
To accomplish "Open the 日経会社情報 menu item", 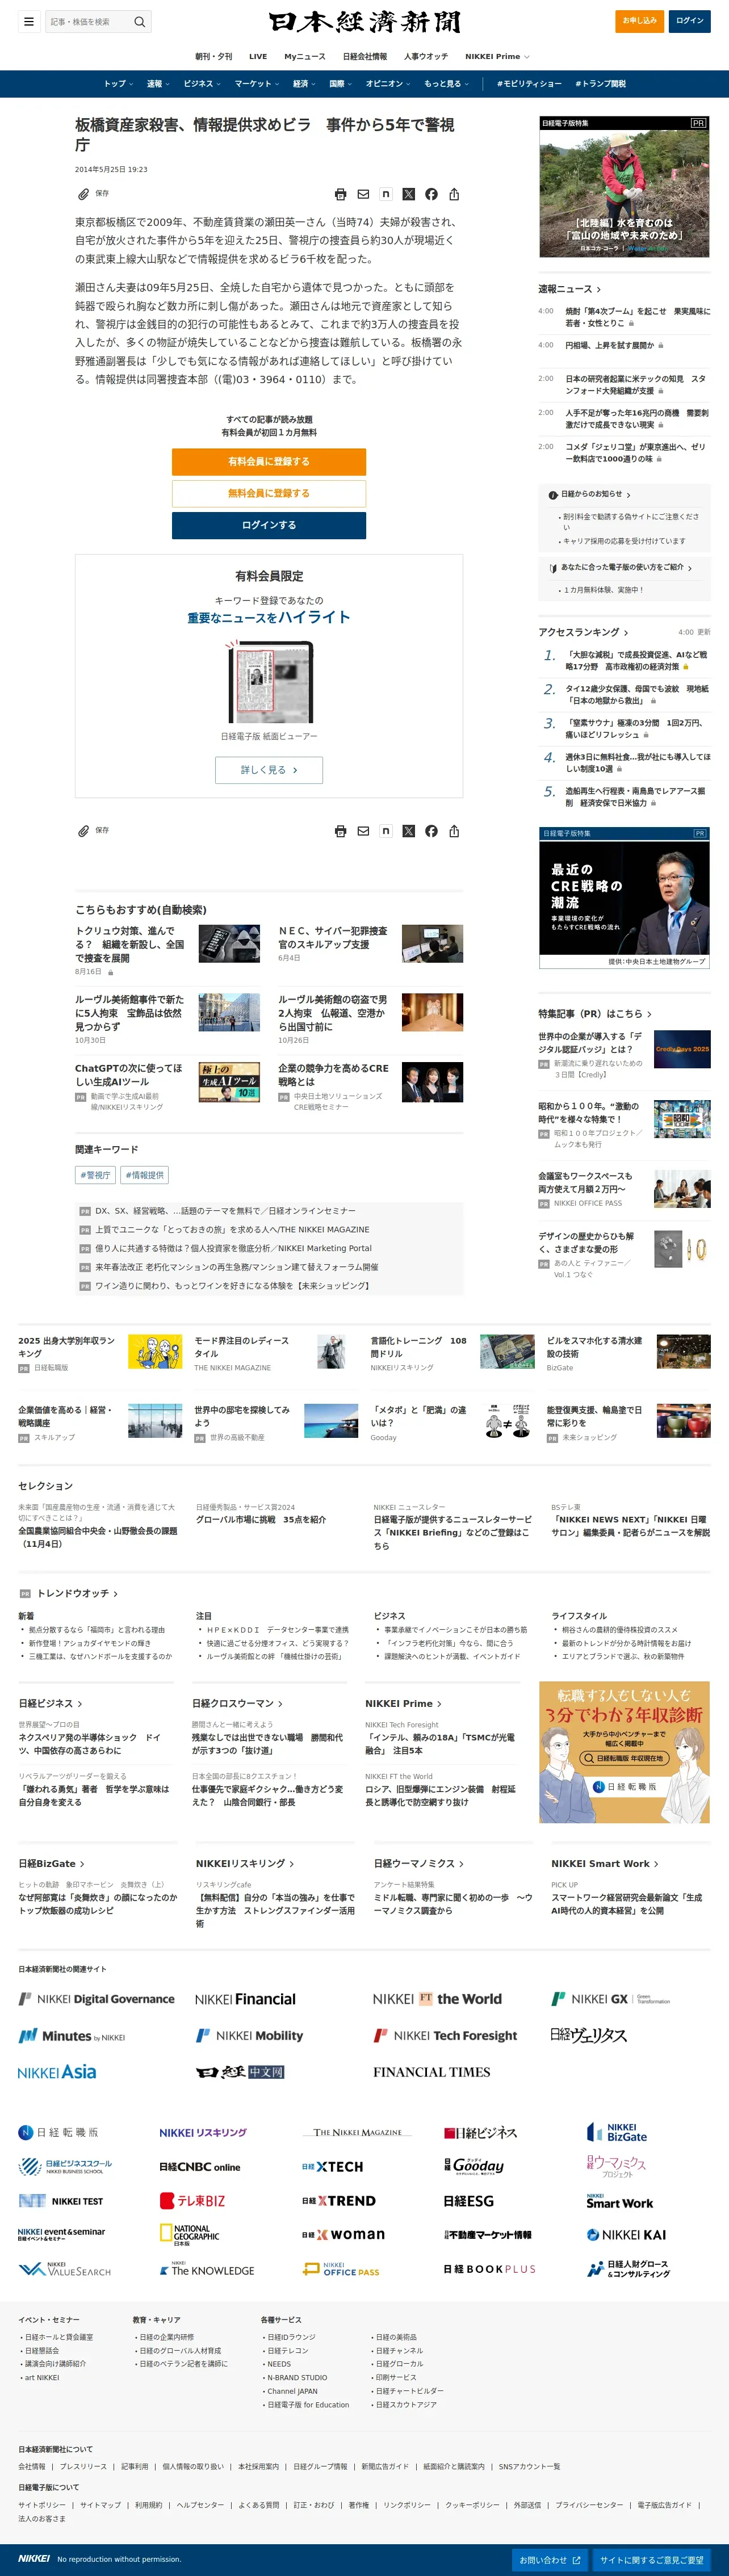I will point(365,57).
